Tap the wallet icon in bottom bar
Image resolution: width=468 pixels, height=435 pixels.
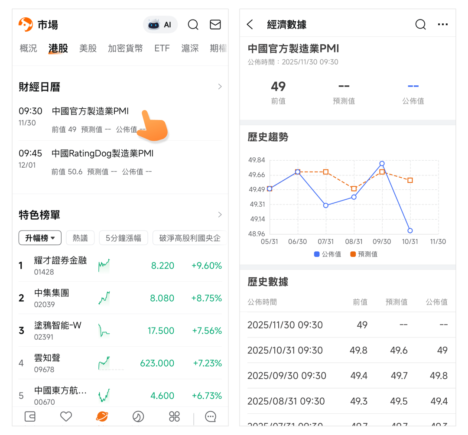(x=30, y=417)
